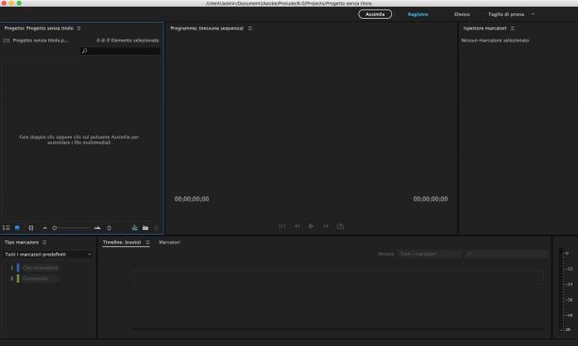Click the mark in-point playback control
578x346 pixels.
click(281, 226)
